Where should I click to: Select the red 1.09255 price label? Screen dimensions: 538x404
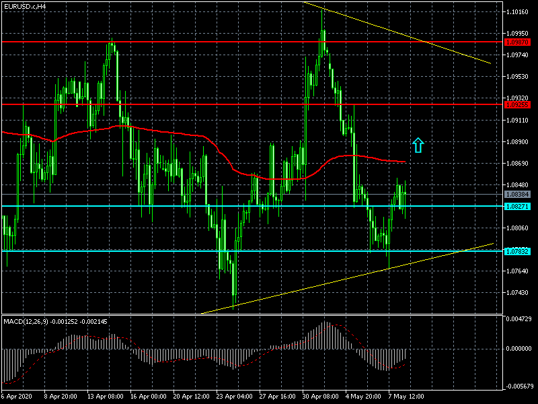[518, 104]
